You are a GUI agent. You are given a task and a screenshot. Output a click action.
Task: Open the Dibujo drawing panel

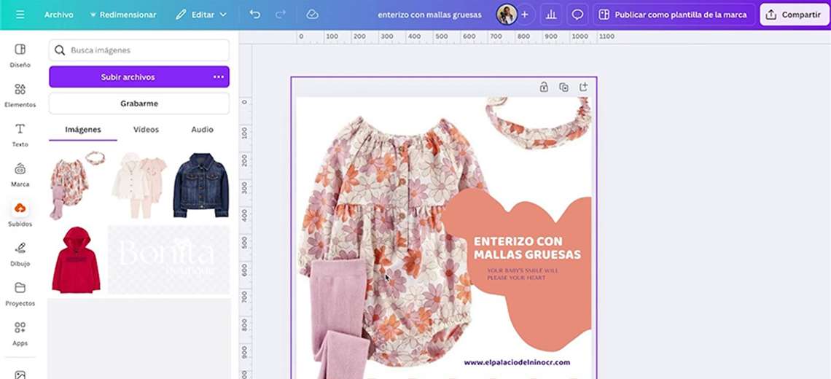pos(20,254)
